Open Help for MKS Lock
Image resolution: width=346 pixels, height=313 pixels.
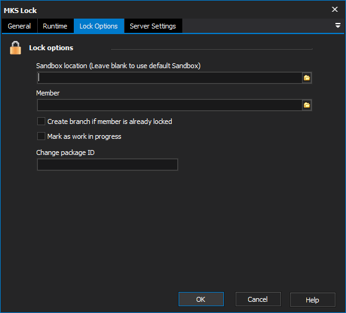[x=313, y=300]
